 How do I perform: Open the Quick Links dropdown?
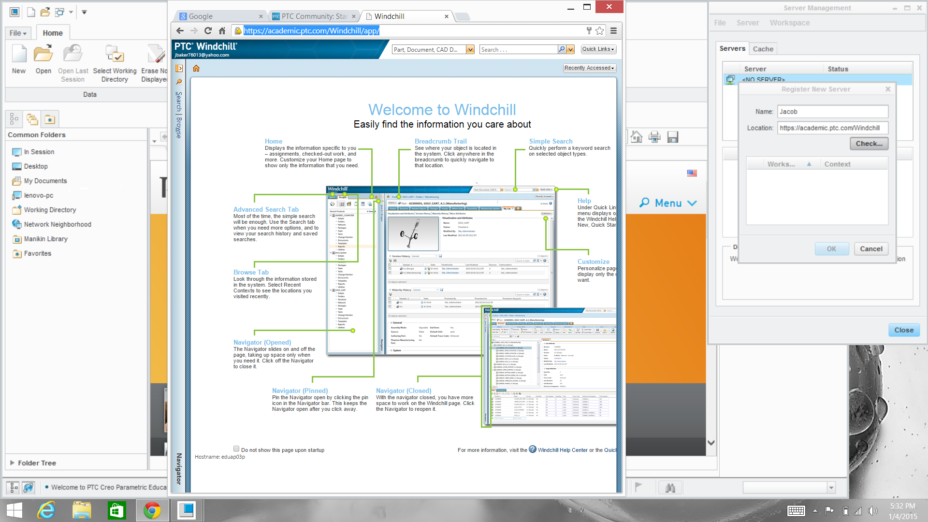[598, 49]
